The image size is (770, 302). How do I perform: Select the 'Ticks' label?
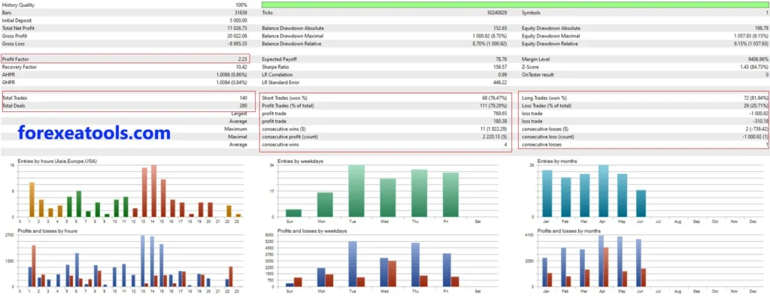pos(268,13)
